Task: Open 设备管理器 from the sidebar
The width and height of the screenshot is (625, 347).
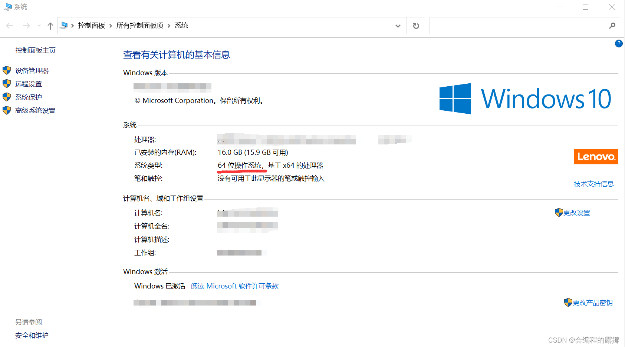Action: coord(32,70)
